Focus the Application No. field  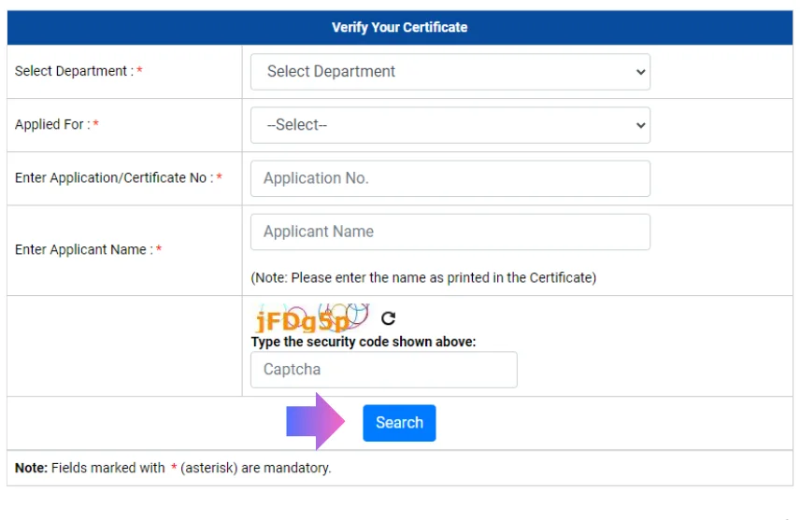[x=450, y=178]
